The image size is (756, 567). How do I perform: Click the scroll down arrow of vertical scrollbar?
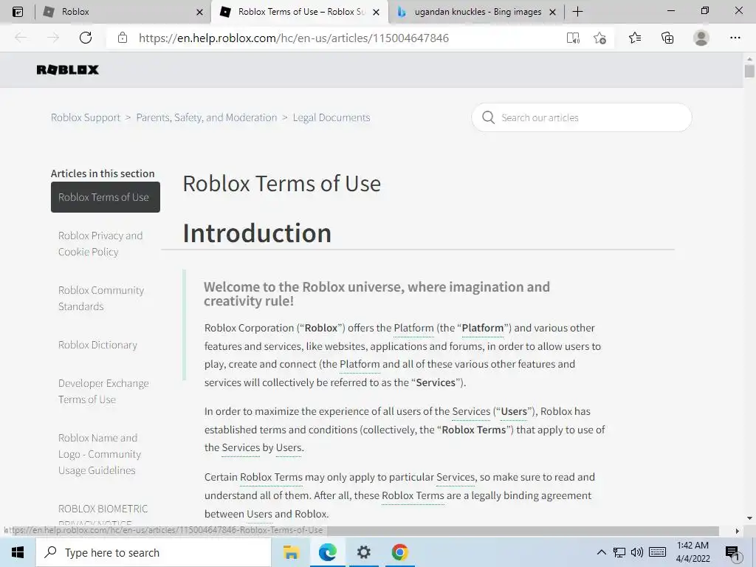(749, 519)
